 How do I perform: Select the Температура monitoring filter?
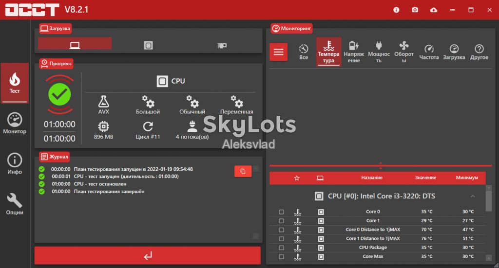329,52
